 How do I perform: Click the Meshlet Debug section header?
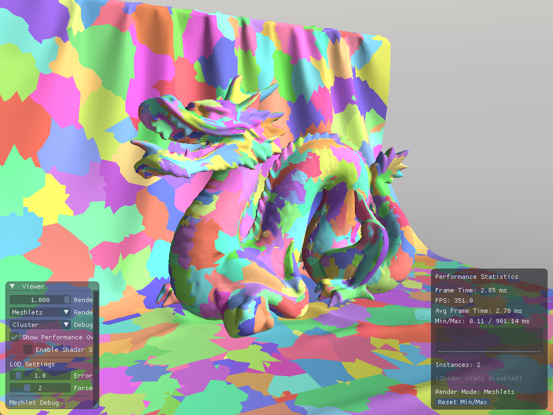pos(33,403)
